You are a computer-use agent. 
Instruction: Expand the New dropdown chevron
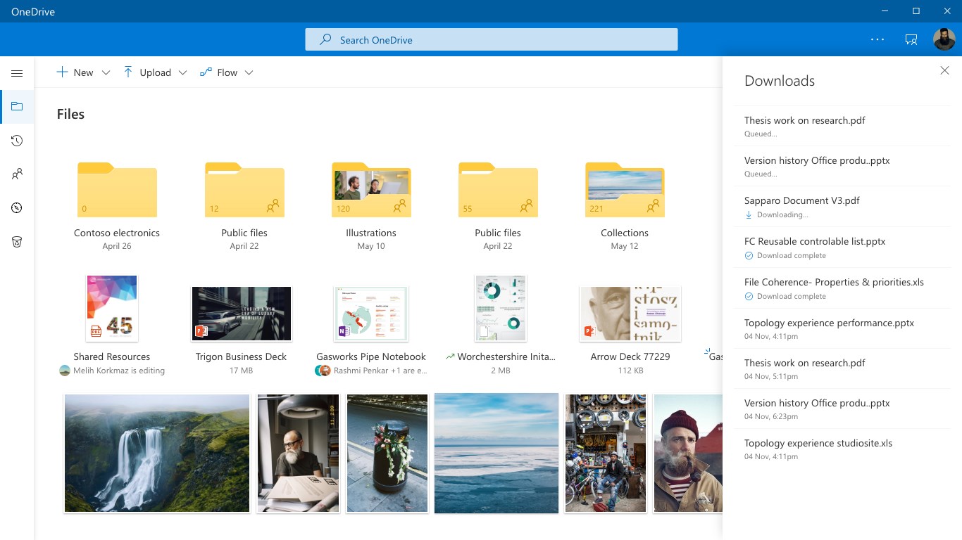click(x=106, y=72)
